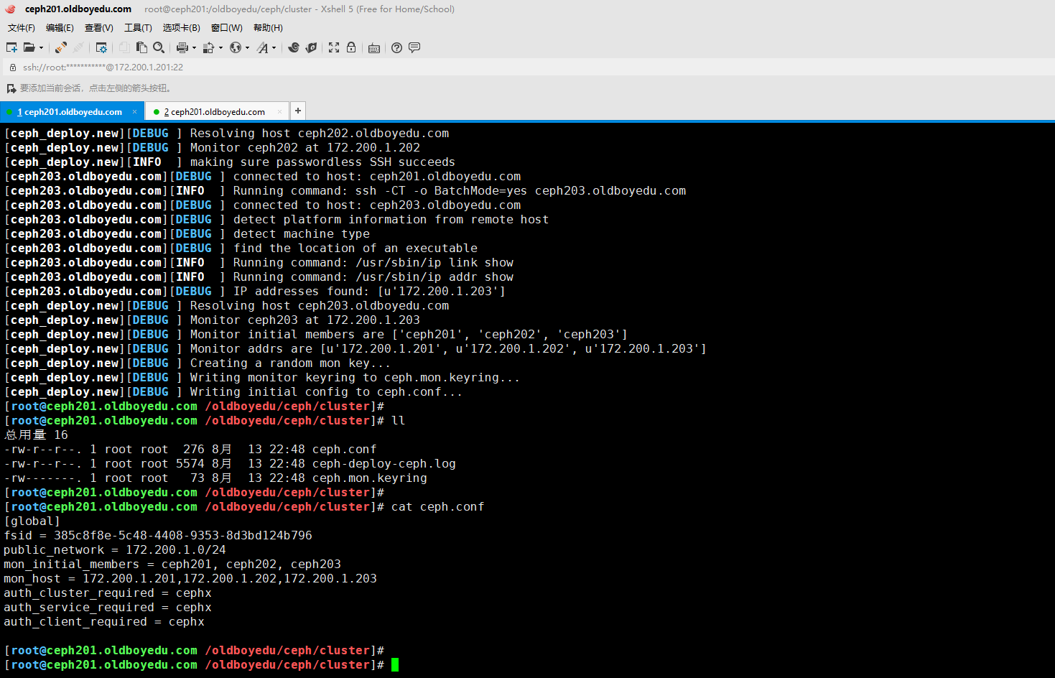
Task: Click the padlock Lock Screen icon
Action: point(351,47)
